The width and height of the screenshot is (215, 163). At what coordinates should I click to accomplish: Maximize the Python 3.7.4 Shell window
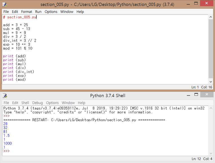tap(196, 95)
